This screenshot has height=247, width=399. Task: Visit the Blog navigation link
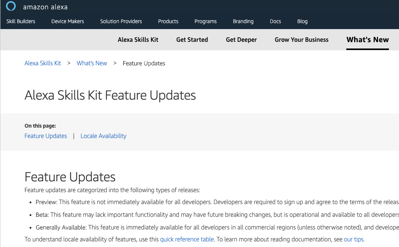coord(302,21)
